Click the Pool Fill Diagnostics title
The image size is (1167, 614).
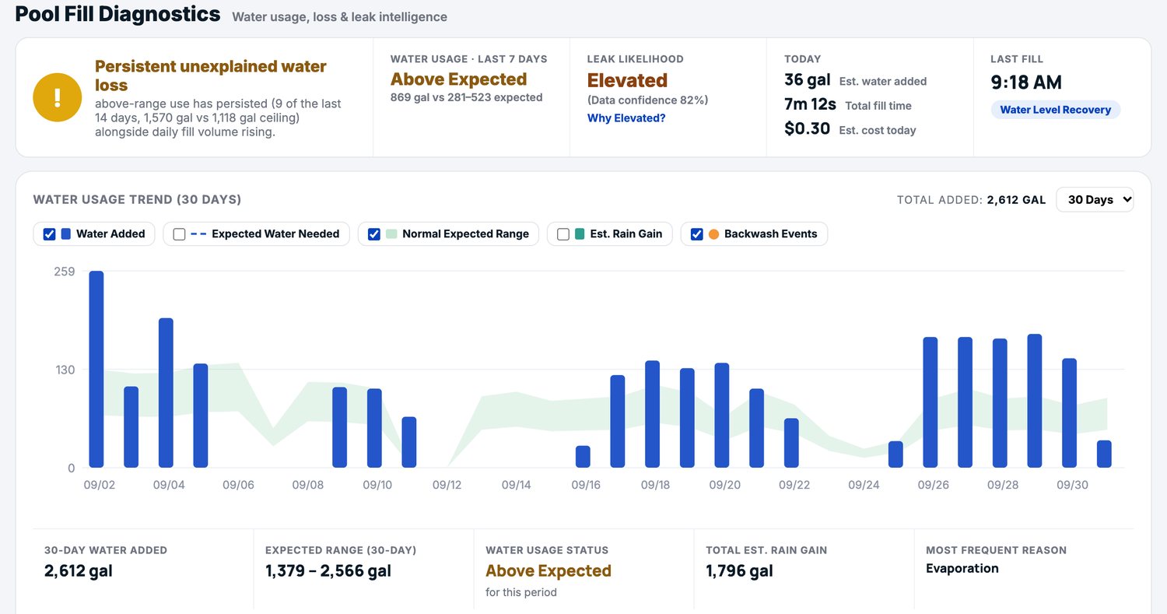118,14
